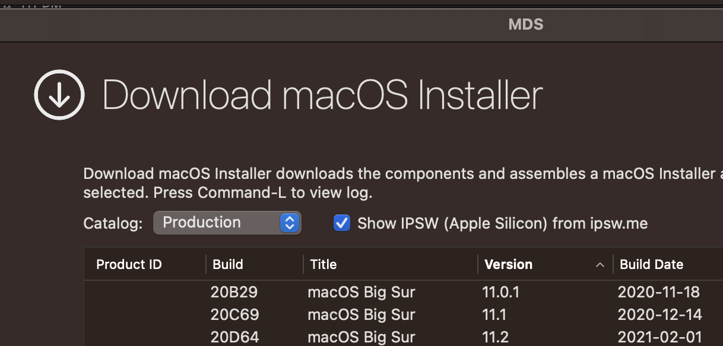Click the 2021-02-01 build date cell
Viewport: 723px width, 346px height.
click(x=659, y=337)
